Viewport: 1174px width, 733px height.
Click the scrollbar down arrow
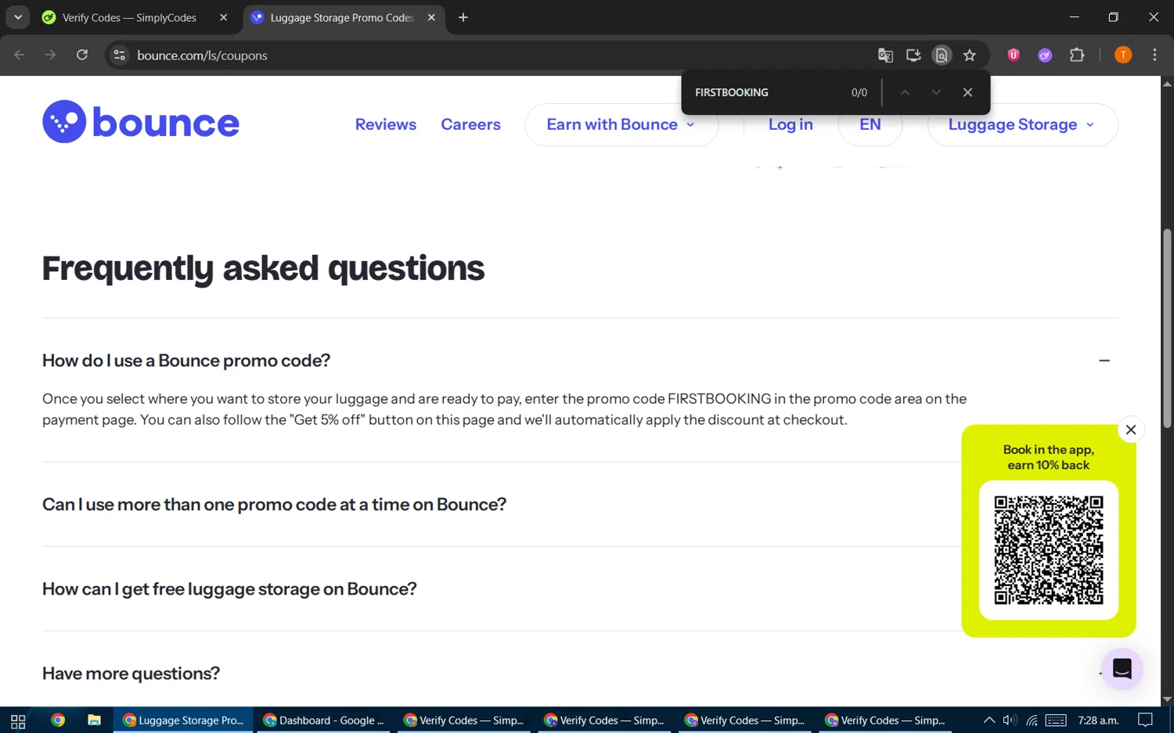click(x=1167, y=699)
